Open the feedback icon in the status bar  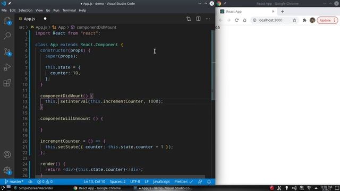pyautogui.click(x=200, y=181)
